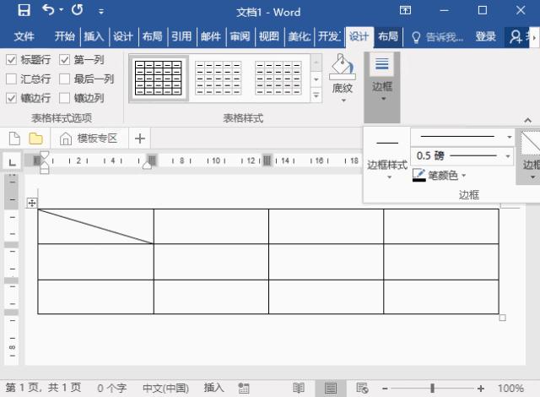The height and width of the screenshot is (397, 540).
Task: Click the table resize handle square
Action: 503,318
